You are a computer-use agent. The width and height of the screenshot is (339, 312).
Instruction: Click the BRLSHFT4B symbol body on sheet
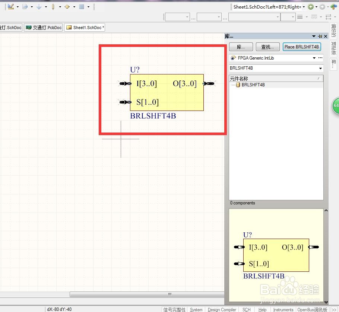tap(167, 92)
